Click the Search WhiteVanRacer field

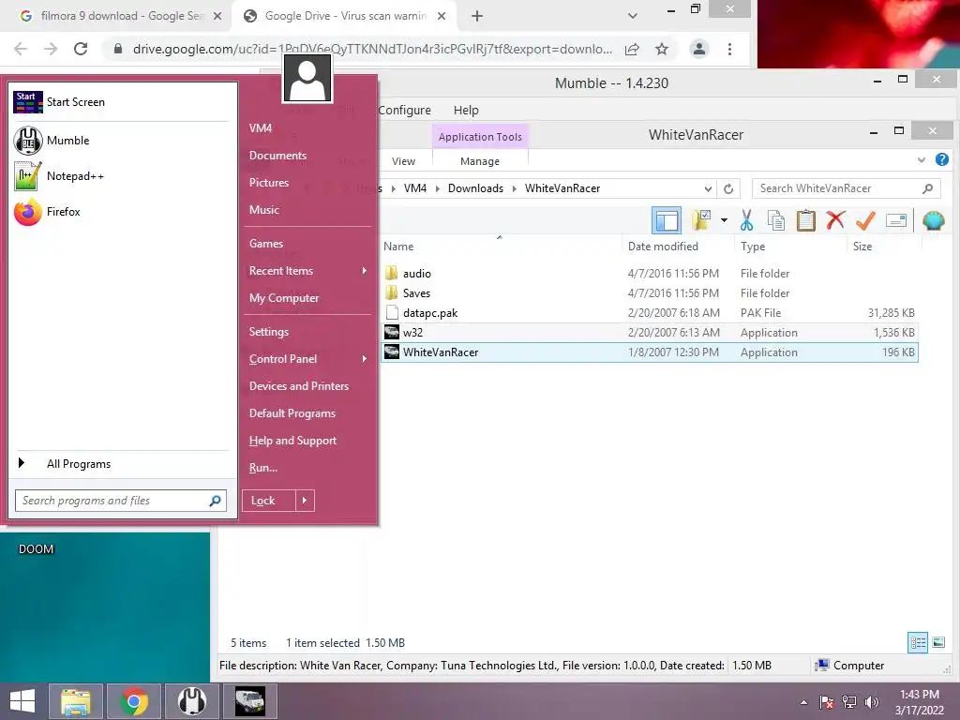(847, 188)
